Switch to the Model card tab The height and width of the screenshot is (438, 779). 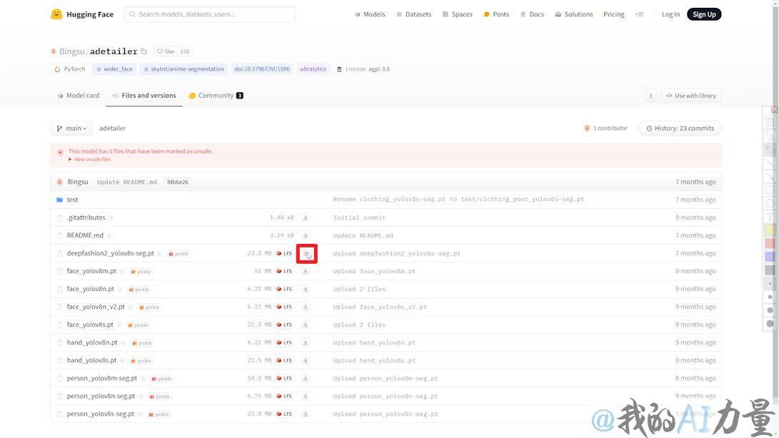(x=78, y=96)
